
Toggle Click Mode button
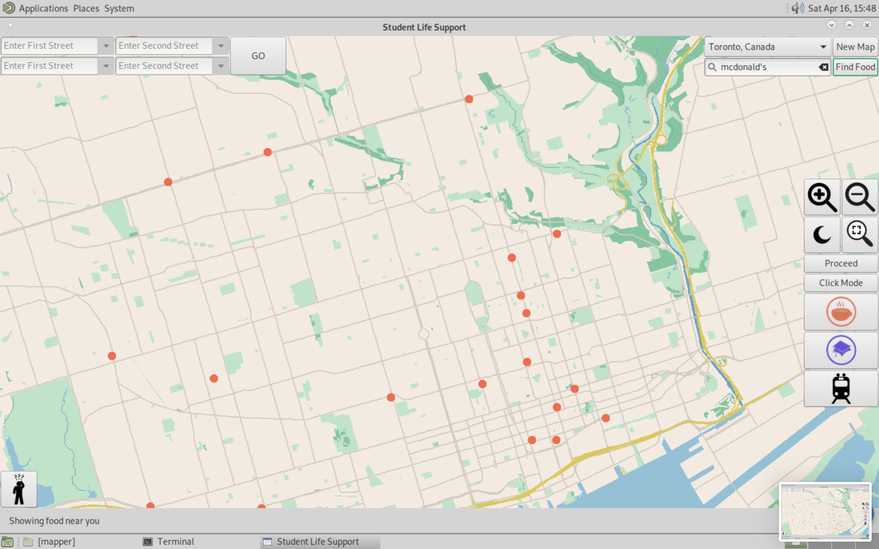coord(841,283)
